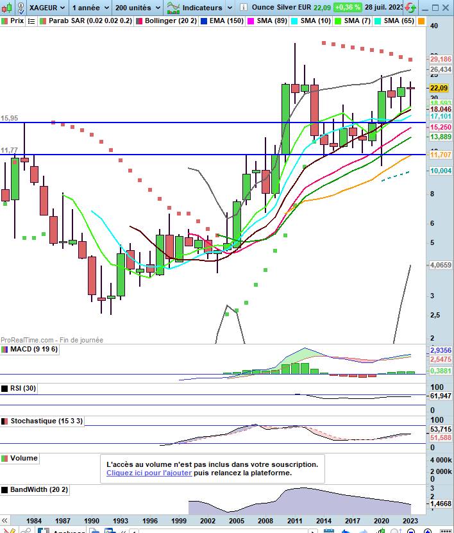The height and width of the screenshot is (533, 454).
Task: Click the 17,101 axis value tag
Action: tap(441, 116)
